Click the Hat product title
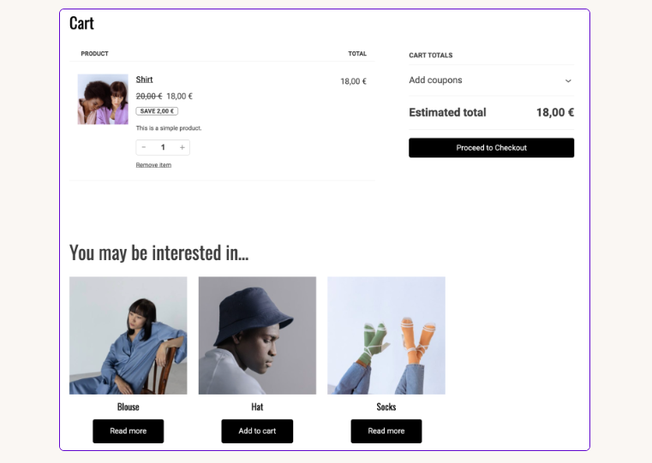Screen dimensions: 652x463 pos(257,407)
